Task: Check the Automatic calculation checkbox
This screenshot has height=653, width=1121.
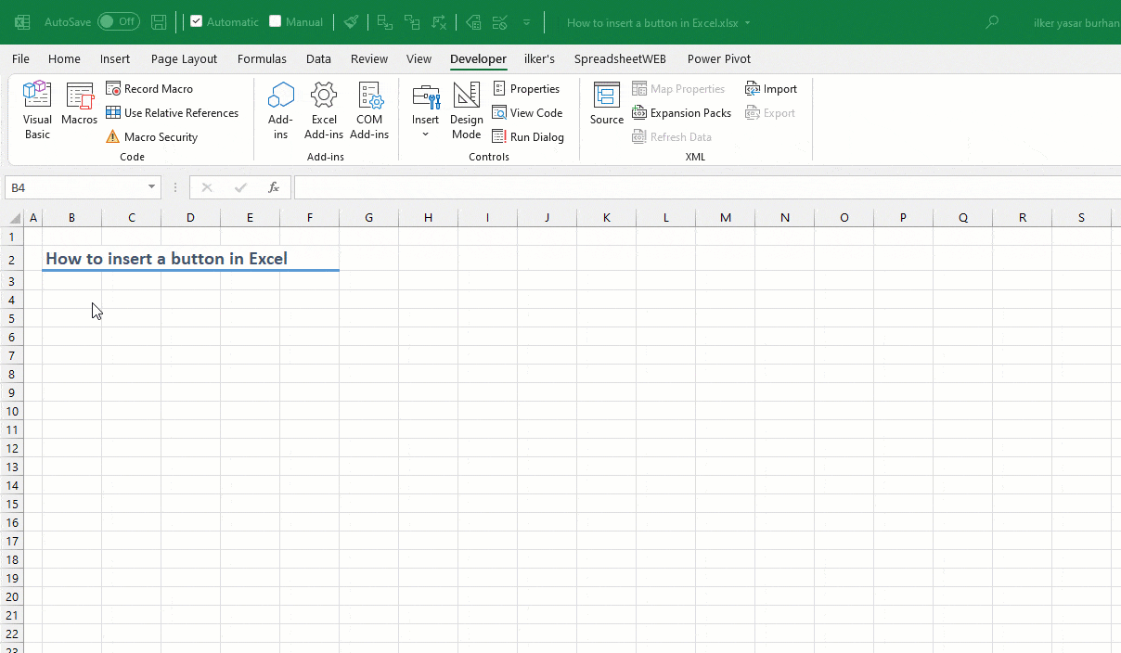Action: click(x=195, y=20)
